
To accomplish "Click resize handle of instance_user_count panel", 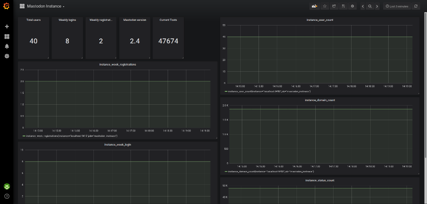I will click(418, 93).
